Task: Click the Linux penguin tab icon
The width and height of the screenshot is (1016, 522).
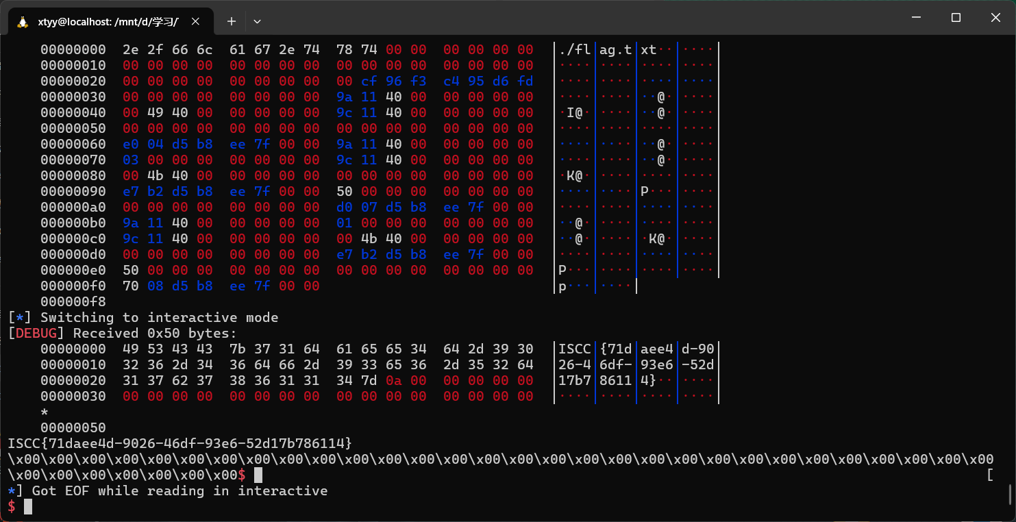Action: point(23,22)
